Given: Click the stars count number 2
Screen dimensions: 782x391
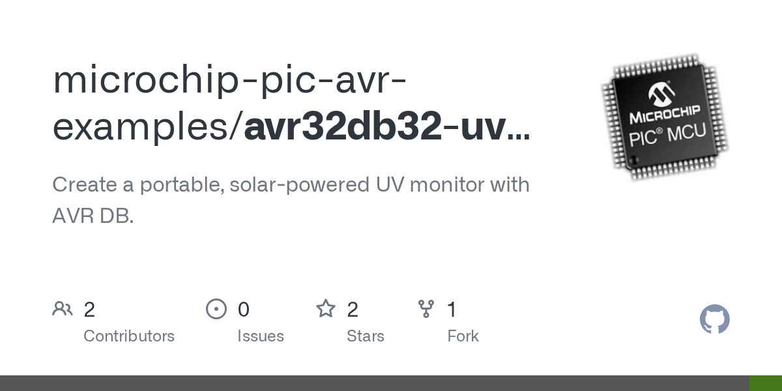Looking at the screenshot, I should [353, 310].
